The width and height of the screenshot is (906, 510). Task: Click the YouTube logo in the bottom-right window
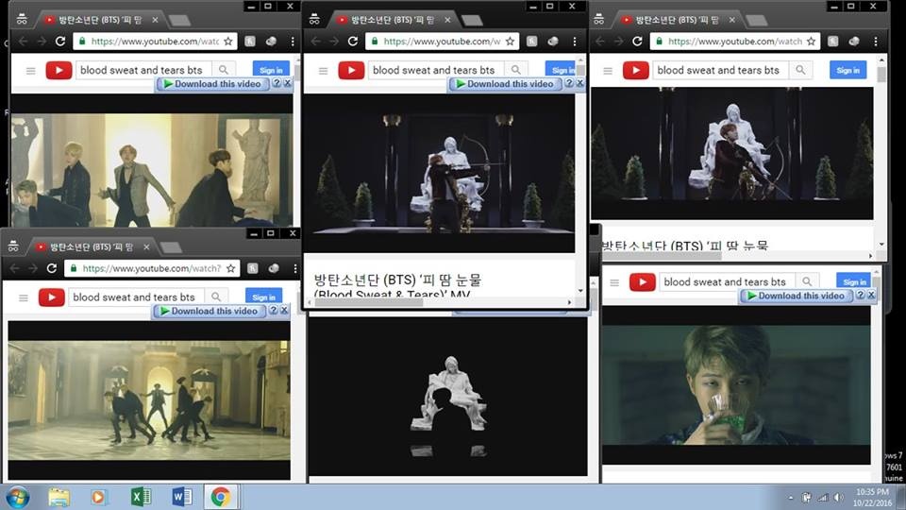pos(643,281)
